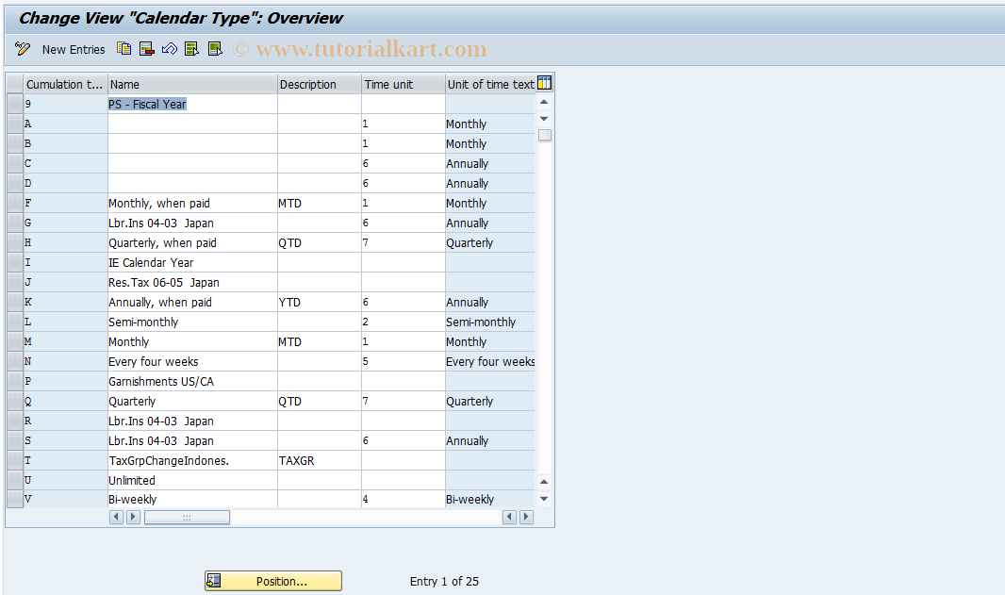Click 'Entry 1 of 25' status text
This screenshot has height=595, width=1005.
point(444,582)
